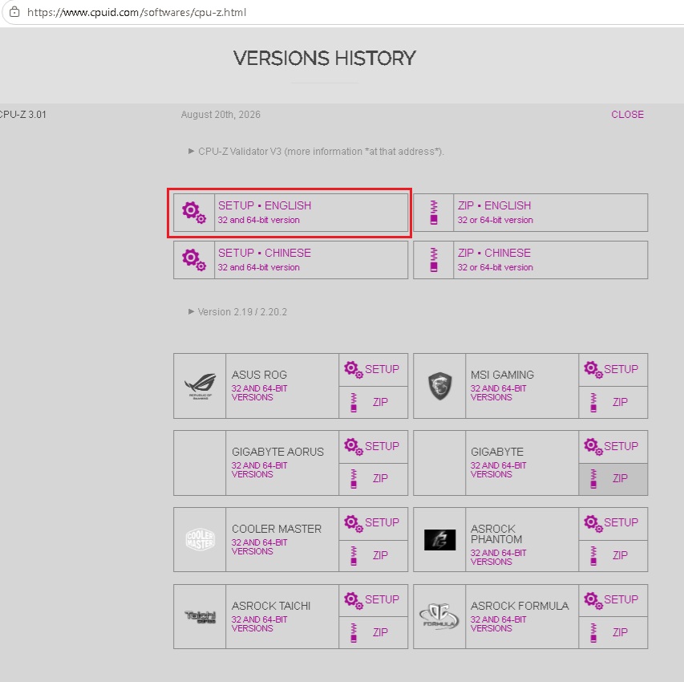Click ZIP for ASROCK PHANTOM
The image size is (684, 682).
[613, 556]
